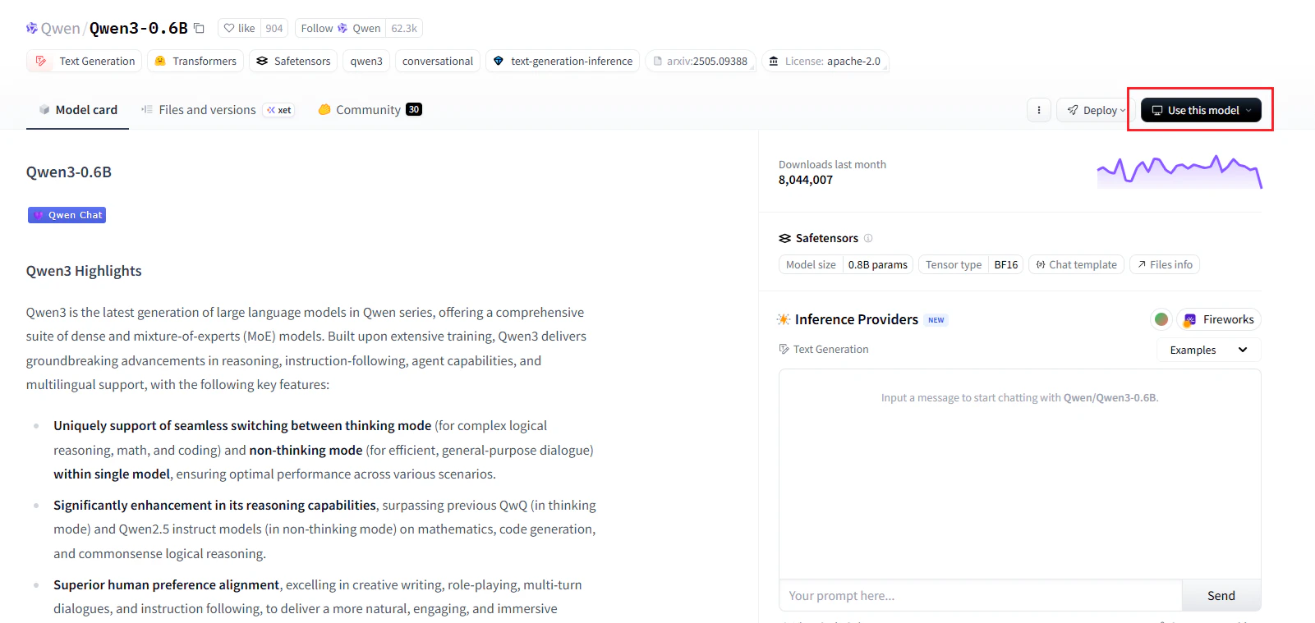
Task: Click the heart like button
Action: (239, 28)
